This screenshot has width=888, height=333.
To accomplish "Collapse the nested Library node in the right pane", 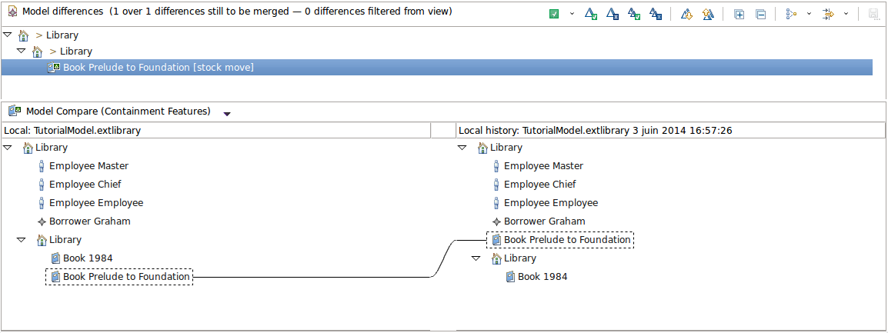I will [x=476, y=258].
